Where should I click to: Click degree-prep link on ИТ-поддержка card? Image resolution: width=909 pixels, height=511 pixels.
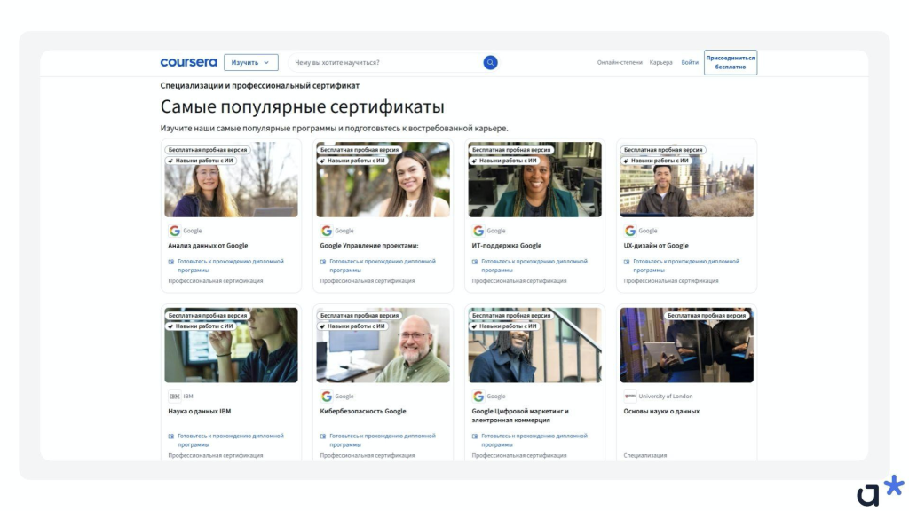coord(534,265)
